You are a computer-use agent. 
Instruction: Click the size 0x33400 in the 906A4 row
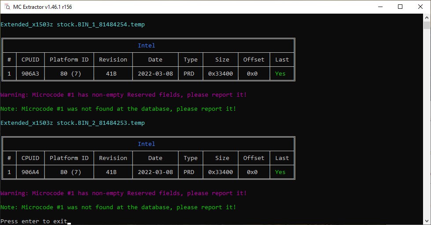click(x=221, y=172)
